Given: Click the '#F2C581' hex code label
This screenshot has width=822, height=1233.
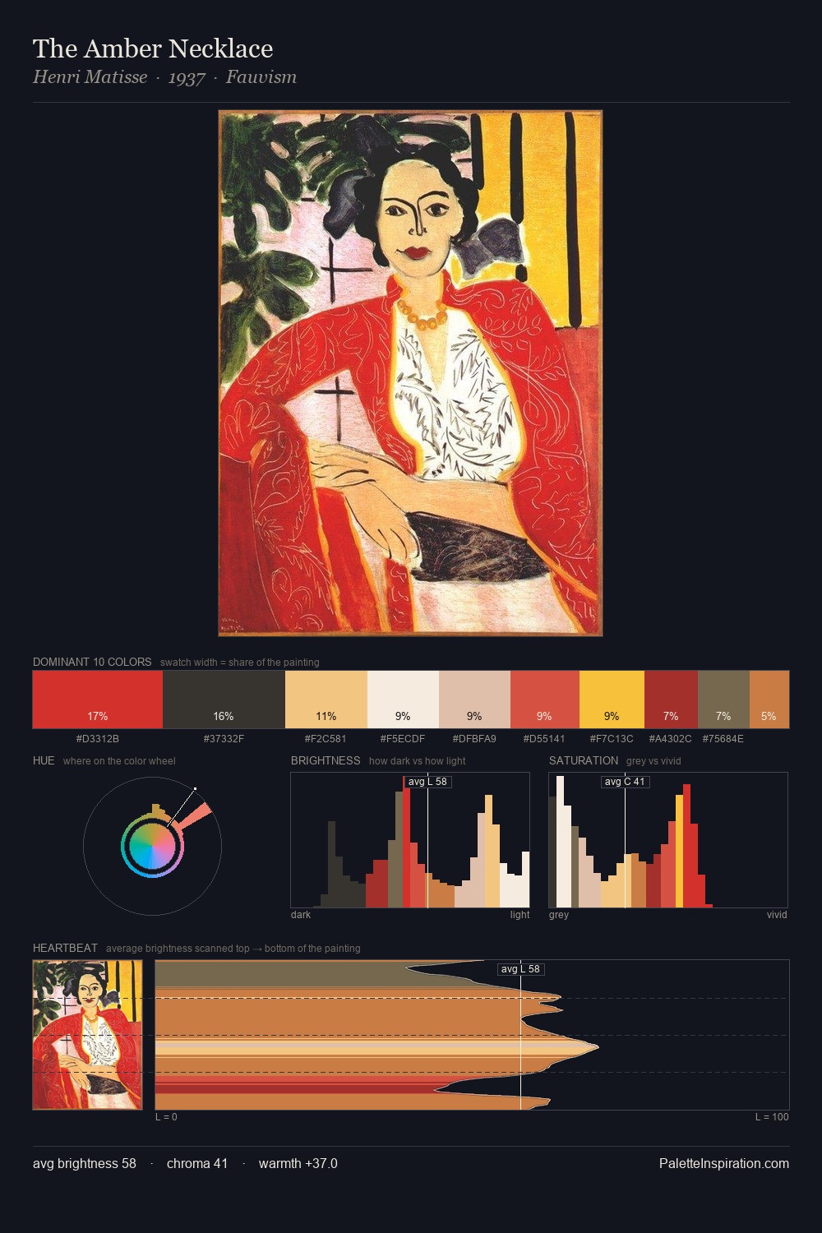Looking at the screenshot, I should [326, 738].
